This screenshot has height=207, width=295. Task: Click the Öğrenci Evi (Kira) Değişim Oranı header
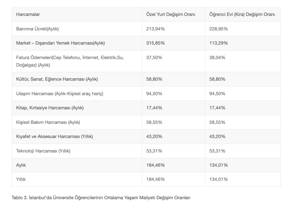(x=242, y=15)
